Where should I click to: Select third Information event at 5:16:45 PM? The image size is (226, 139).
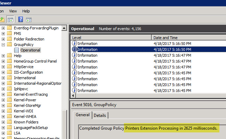coord(148,85)
